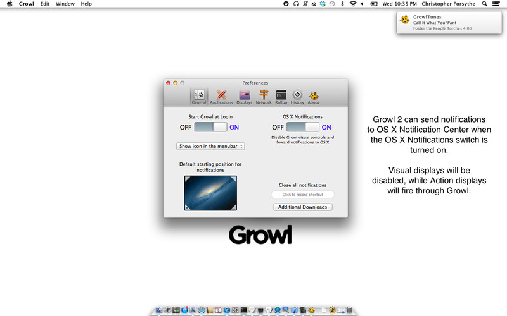Switch to the Displays pane
Viewport: 507px width, 316px height.
244,97
